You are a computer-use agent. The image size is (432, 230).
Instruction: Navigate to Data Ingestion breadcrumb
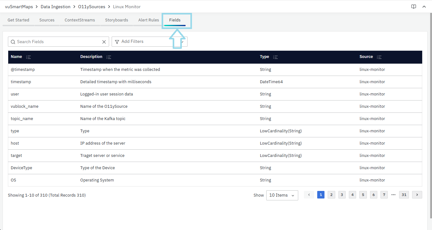pyautogui.click(x=55, y=7)
